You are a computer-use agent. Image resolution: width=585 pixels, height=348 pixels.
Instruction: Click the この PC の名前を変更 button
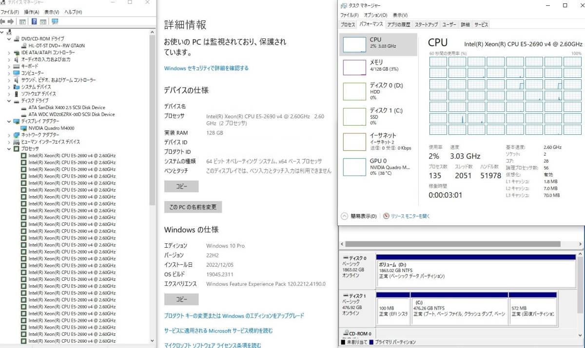pos(193,207)
